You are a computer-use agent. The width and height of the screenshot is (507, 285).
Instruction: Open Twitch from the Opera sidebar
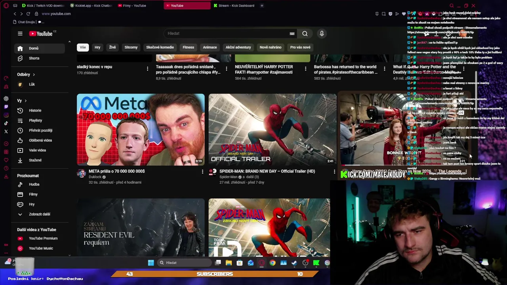pos(6,107)
